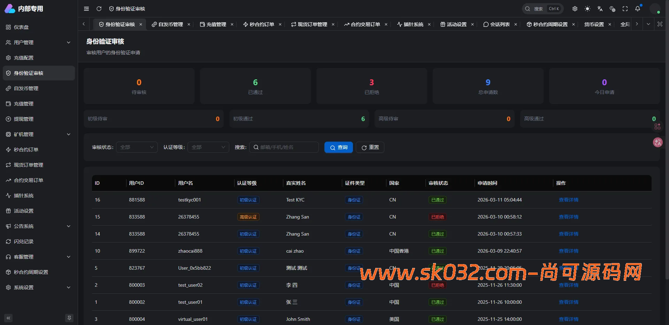Viewport: 669px width, 325px height.
Task: Open the 认证等级 filter dropdown
Action: pos(208,147)
